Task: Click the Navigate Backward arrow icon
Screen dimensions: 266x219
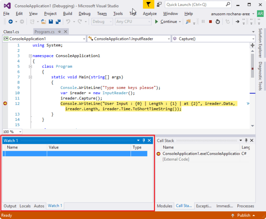Action: point(10,21)
